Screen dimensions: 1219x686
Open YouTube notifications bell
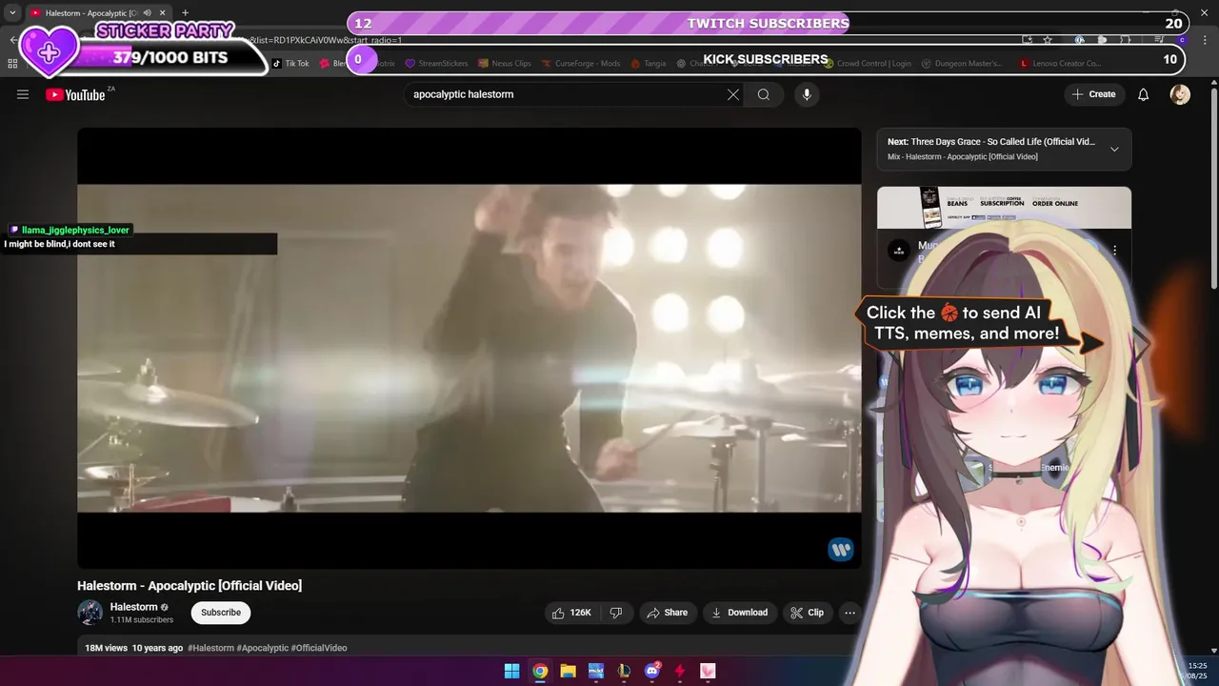pyautogui.click(x=1144, y=94)
